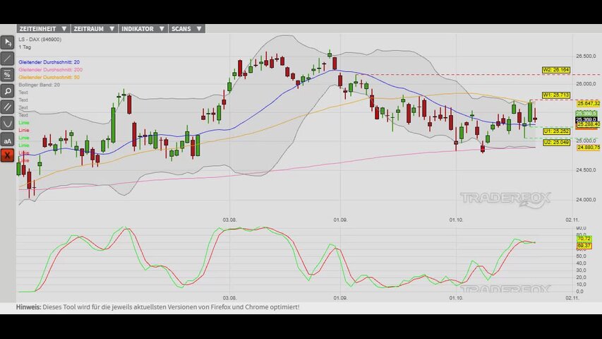Activate the magnifier zoom tool

coord(7,91)
